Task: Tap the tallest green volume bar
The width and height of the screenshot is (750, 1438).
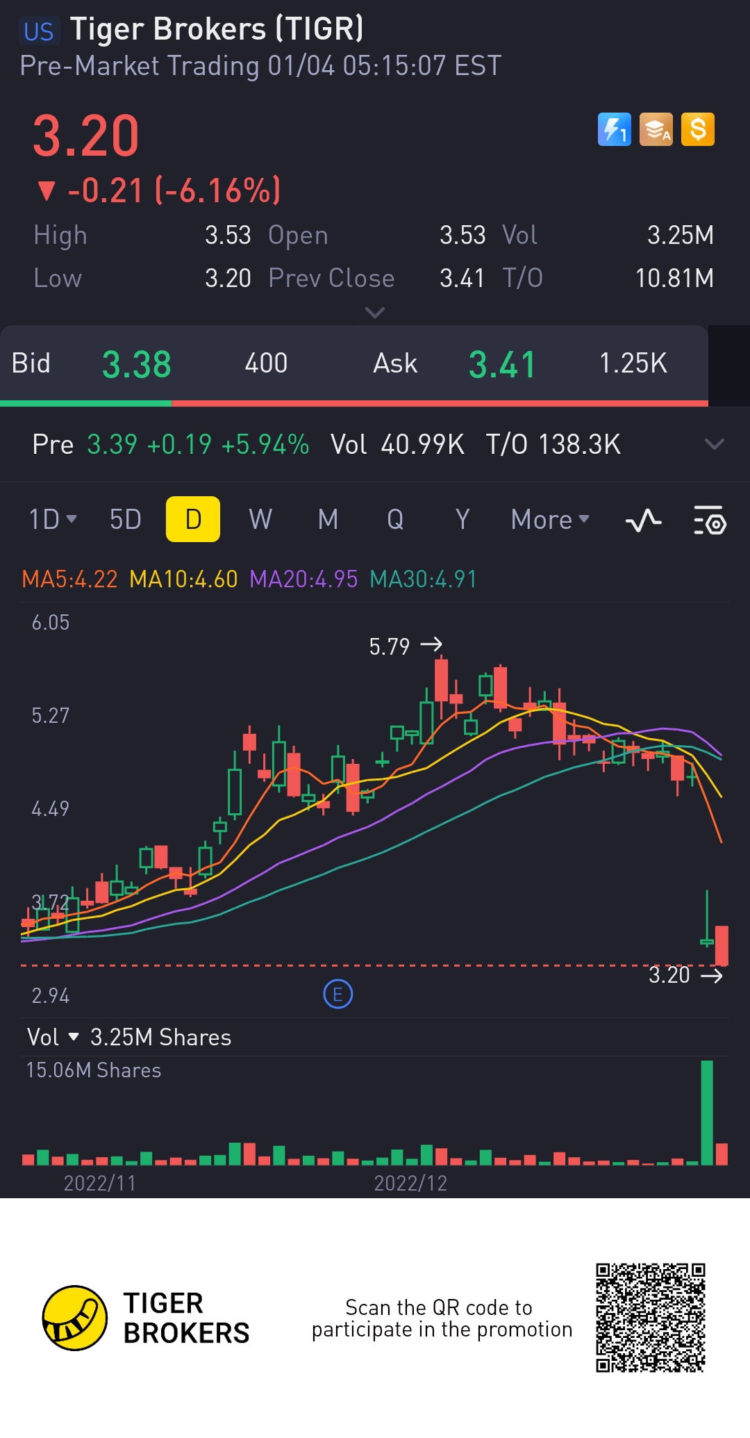Action: pos(707,1113)
